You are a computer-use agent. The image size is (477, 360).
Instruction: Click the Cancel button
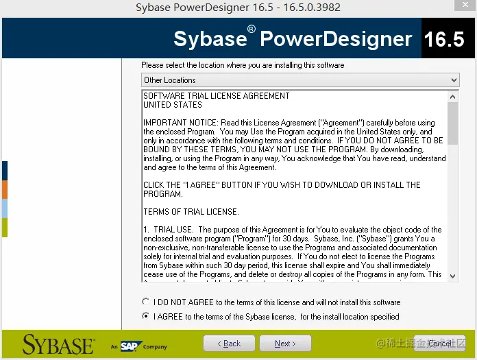(x=439, y=344)
